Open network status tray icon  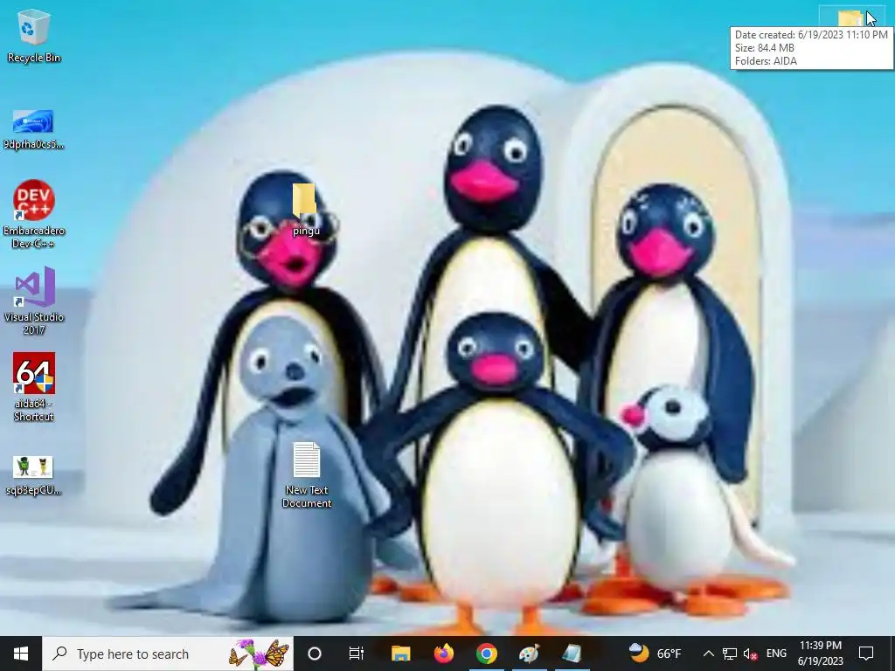pyautogui.click(x=729, y=654)
